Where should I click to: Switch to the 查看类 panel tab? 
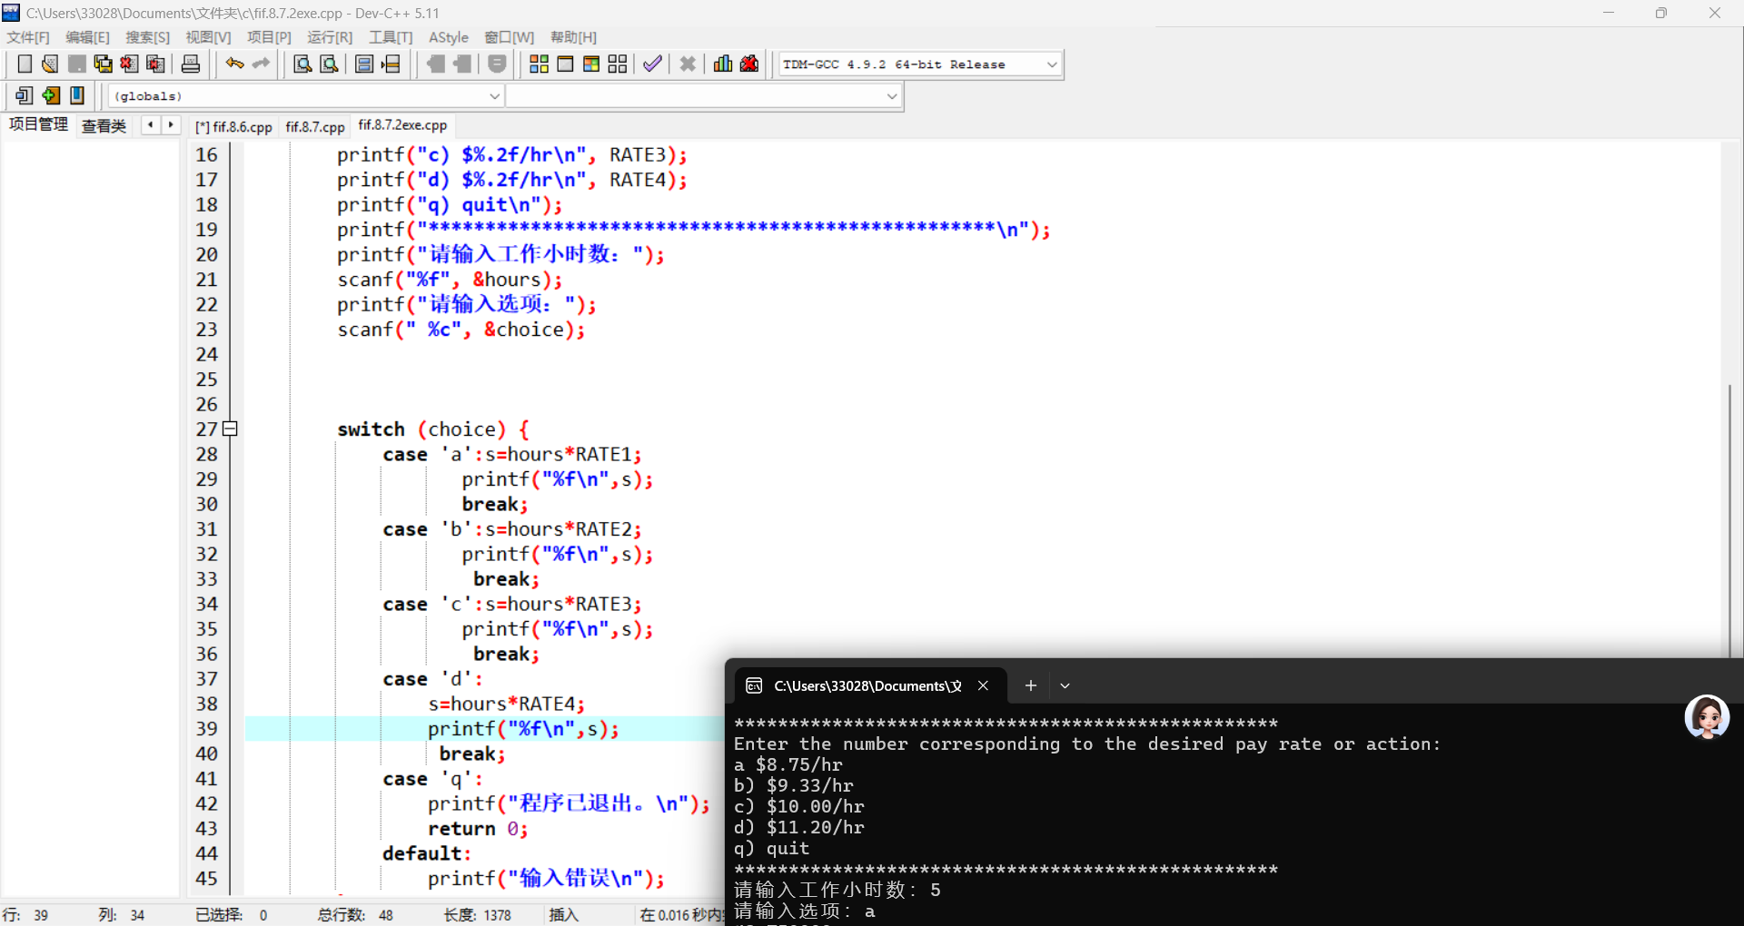point(104,126)
